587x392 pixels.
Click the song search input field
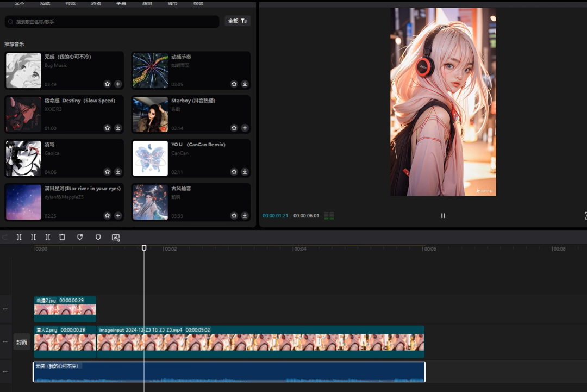pos(111,22)
